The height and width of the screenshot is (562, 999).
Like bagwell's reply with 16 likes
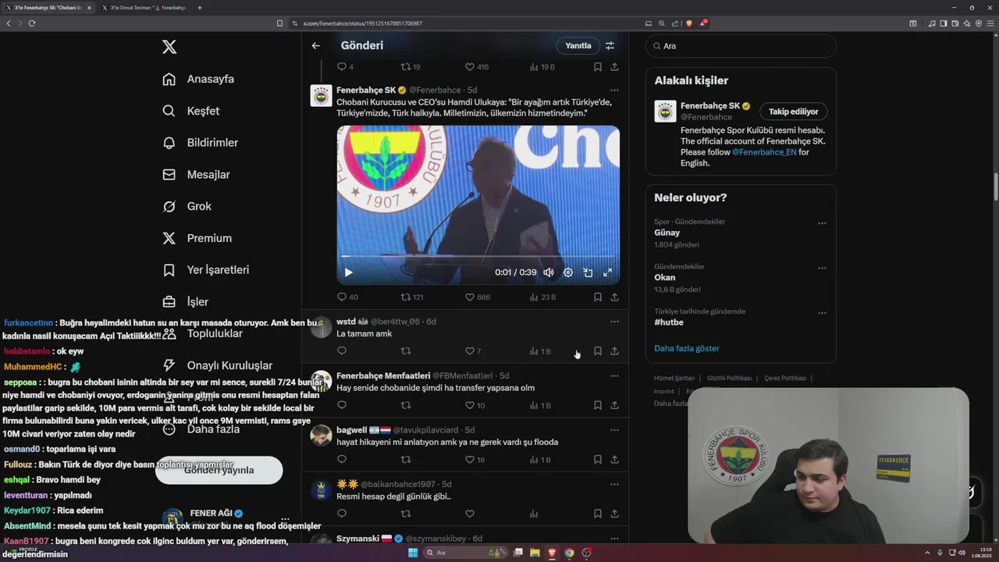(x=475, y=460)
